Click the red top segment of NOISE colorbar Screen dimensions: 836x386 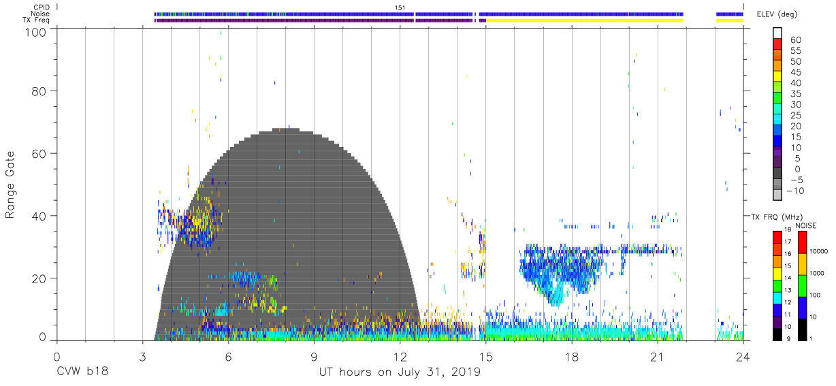[803, 242]
